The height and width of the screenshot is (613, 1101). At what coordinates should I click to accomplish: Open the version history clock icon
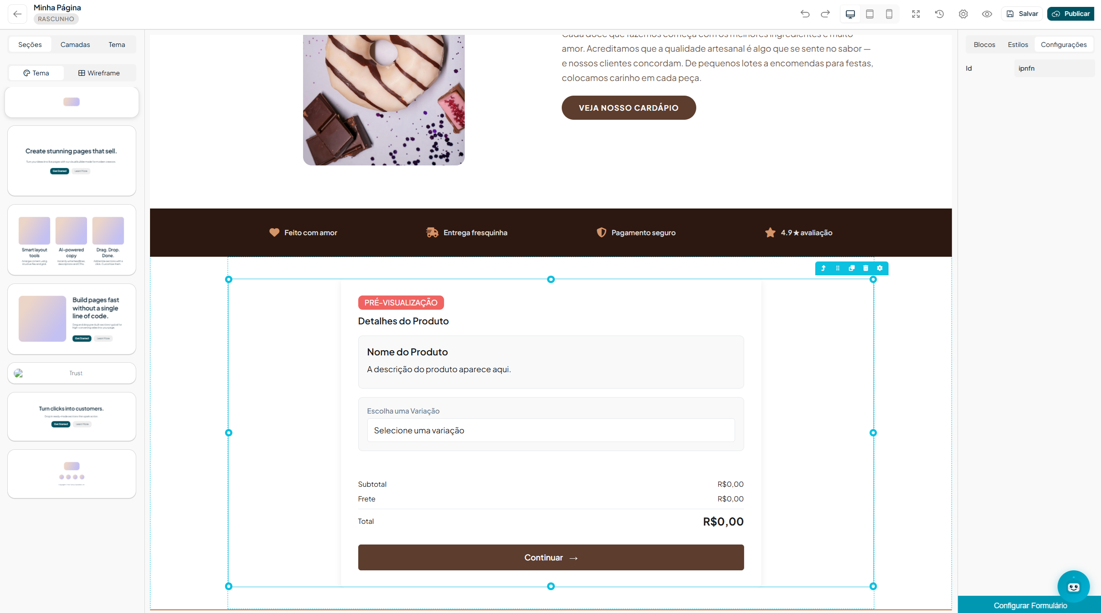pyautogui.click(x=939, y=14)
